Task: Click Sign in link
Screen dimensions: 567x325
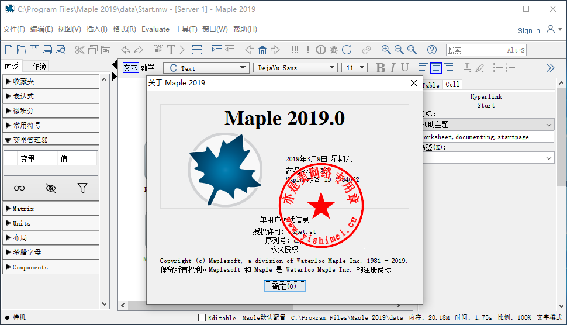Action: pos(528,31)
